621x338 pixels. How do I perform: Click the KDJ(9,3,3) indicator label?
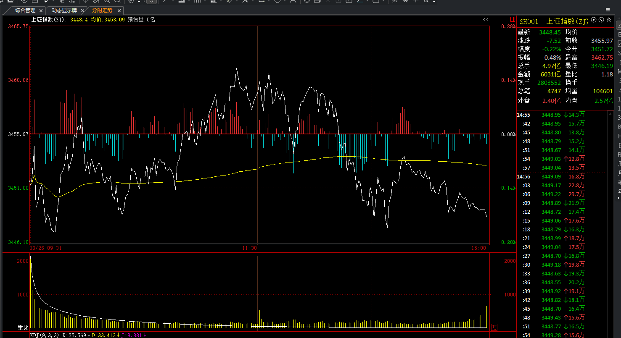[x=45, y=335]
